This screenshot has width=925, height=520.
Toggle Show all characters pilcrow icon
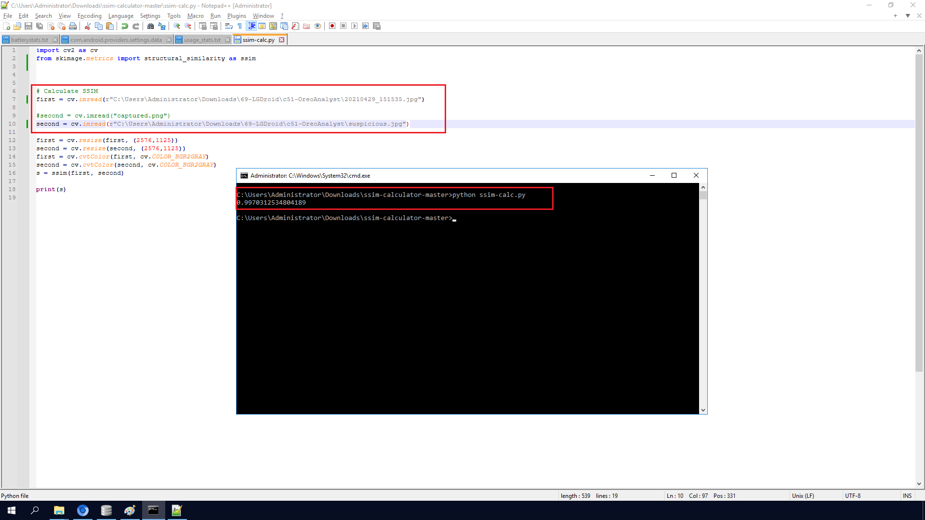[240, 26]
